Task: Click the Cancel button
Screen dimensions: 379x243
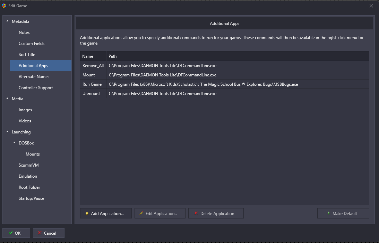Action: [x=49, y=233]
